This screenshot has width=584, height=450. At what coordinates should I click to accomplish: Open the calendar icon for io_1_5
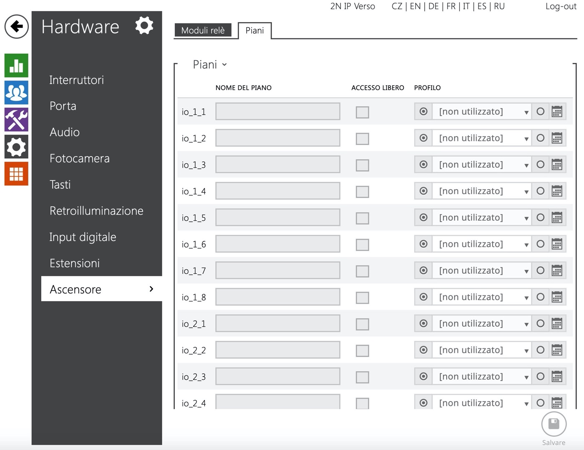click(x=557, y=217)
